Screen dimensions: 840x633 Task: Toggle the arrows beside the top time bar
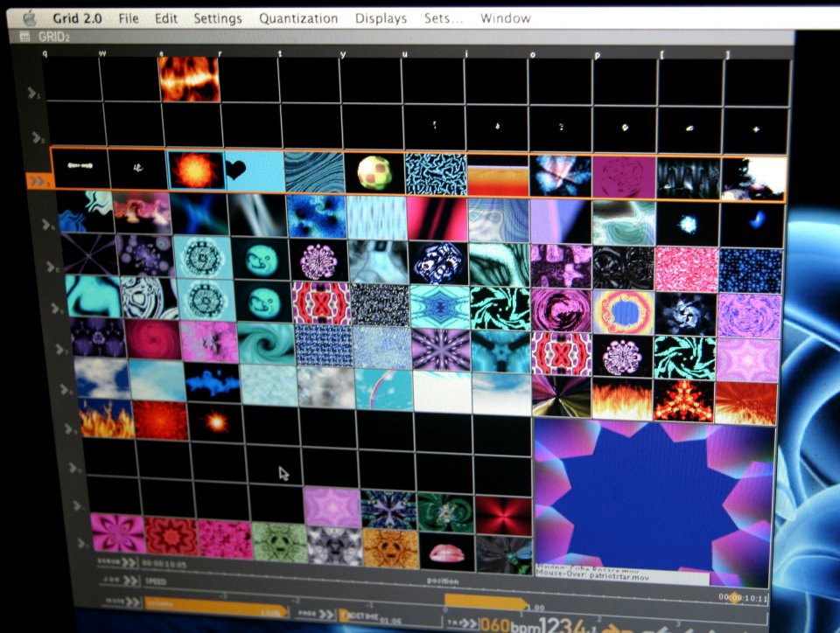coord(129,562)
